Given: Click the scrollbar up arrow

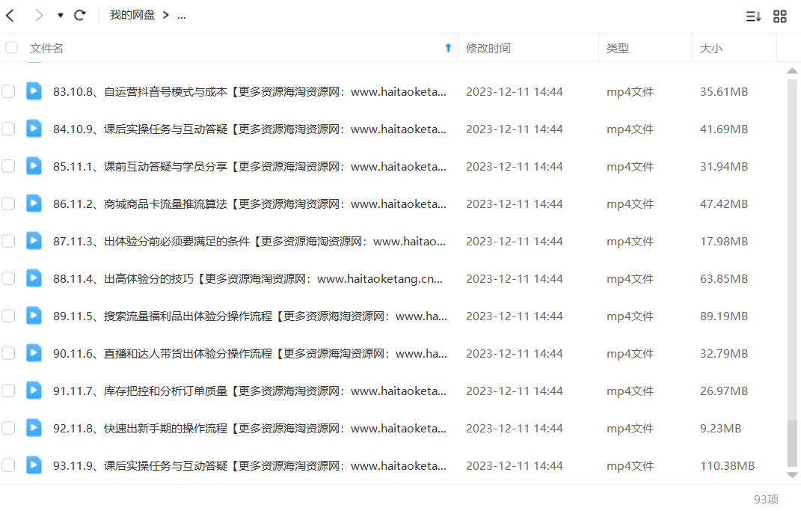Looking at the screenshot, I should click(792, 71).
